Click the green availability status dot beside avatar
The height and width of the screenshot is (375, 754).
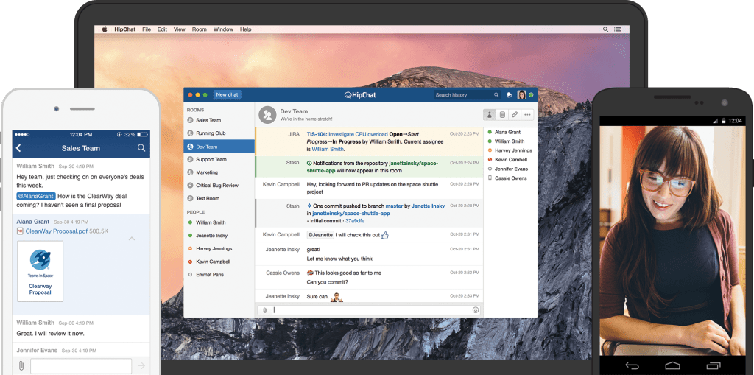(x=531, y=95)
